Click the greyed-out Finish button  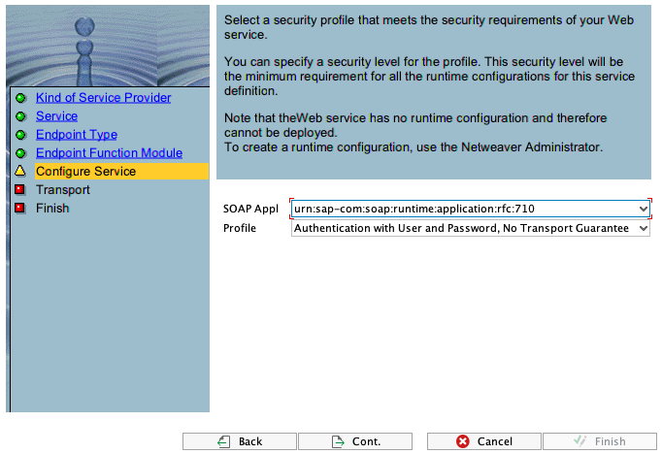(600, 441)
